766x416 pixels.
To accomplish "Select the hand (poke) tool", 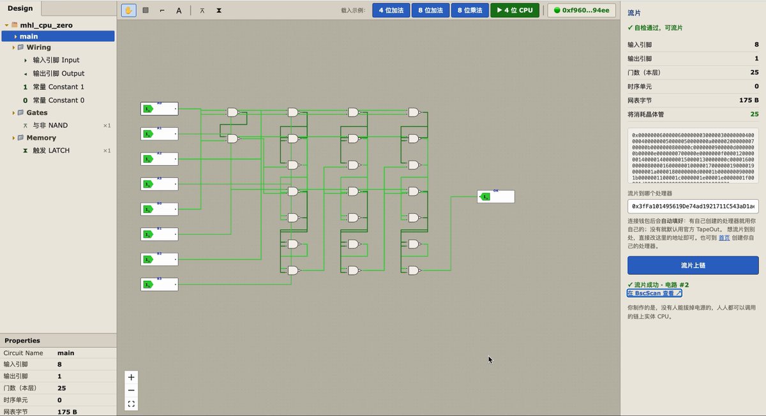I will [128, 10].
